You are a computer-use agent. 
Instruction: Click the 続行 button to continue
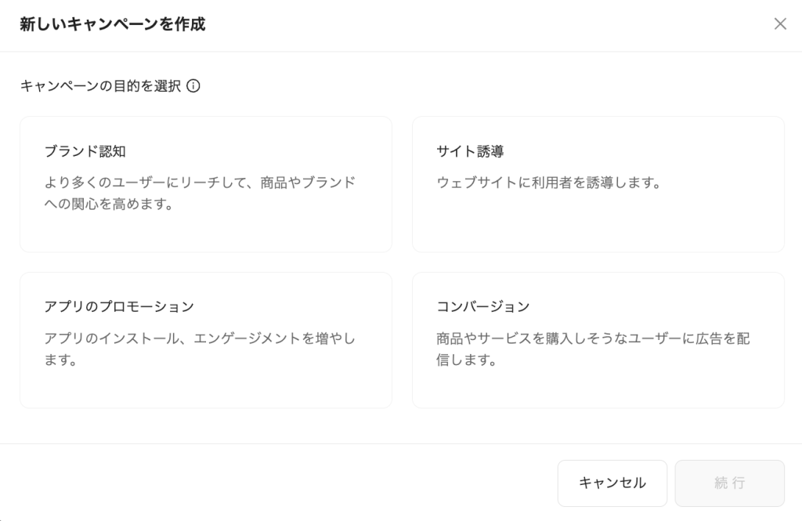tap(729, 483)
